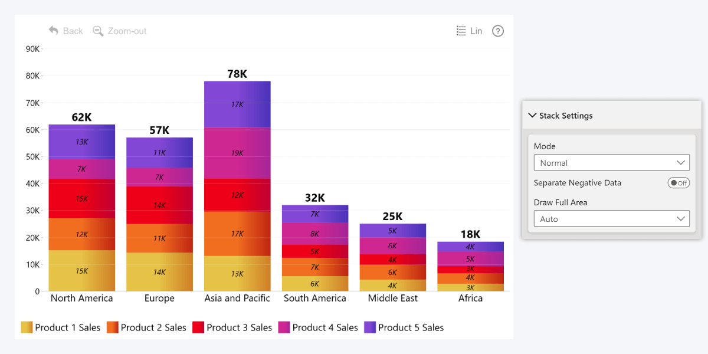The width and height of the screenshot is (708, 354).
Task: Collapse the Stack Settings section
Action: click(533, 116)
